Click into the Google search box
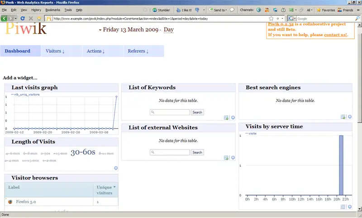The image size is (362, 218). pos(325,19)
